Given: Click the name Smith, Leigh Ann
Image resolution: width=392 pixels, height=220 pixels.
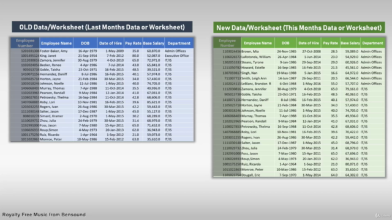Looking at the screenshot, I should (254, 78).
